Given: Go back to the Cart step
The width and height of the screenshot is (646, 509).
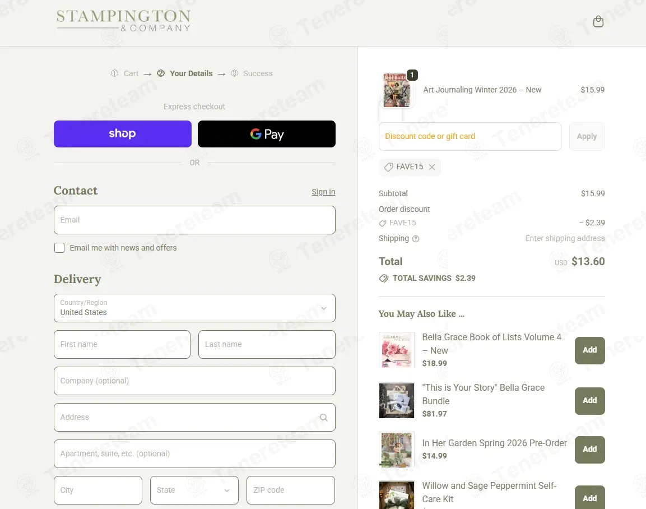Looking at the screenshot, I should click(131, 73).
